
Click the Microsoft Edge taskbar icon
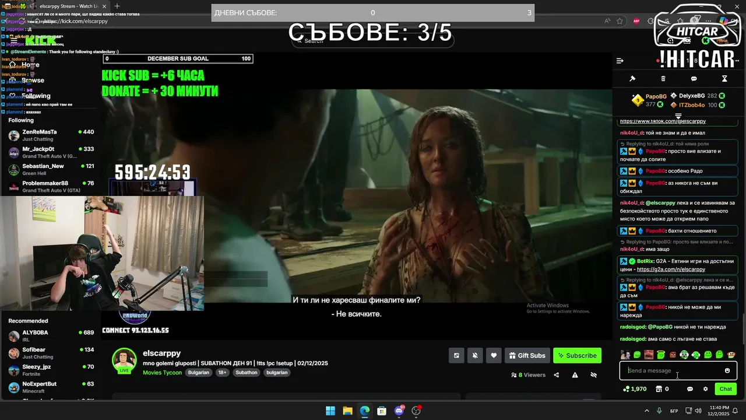pos(365,411)
